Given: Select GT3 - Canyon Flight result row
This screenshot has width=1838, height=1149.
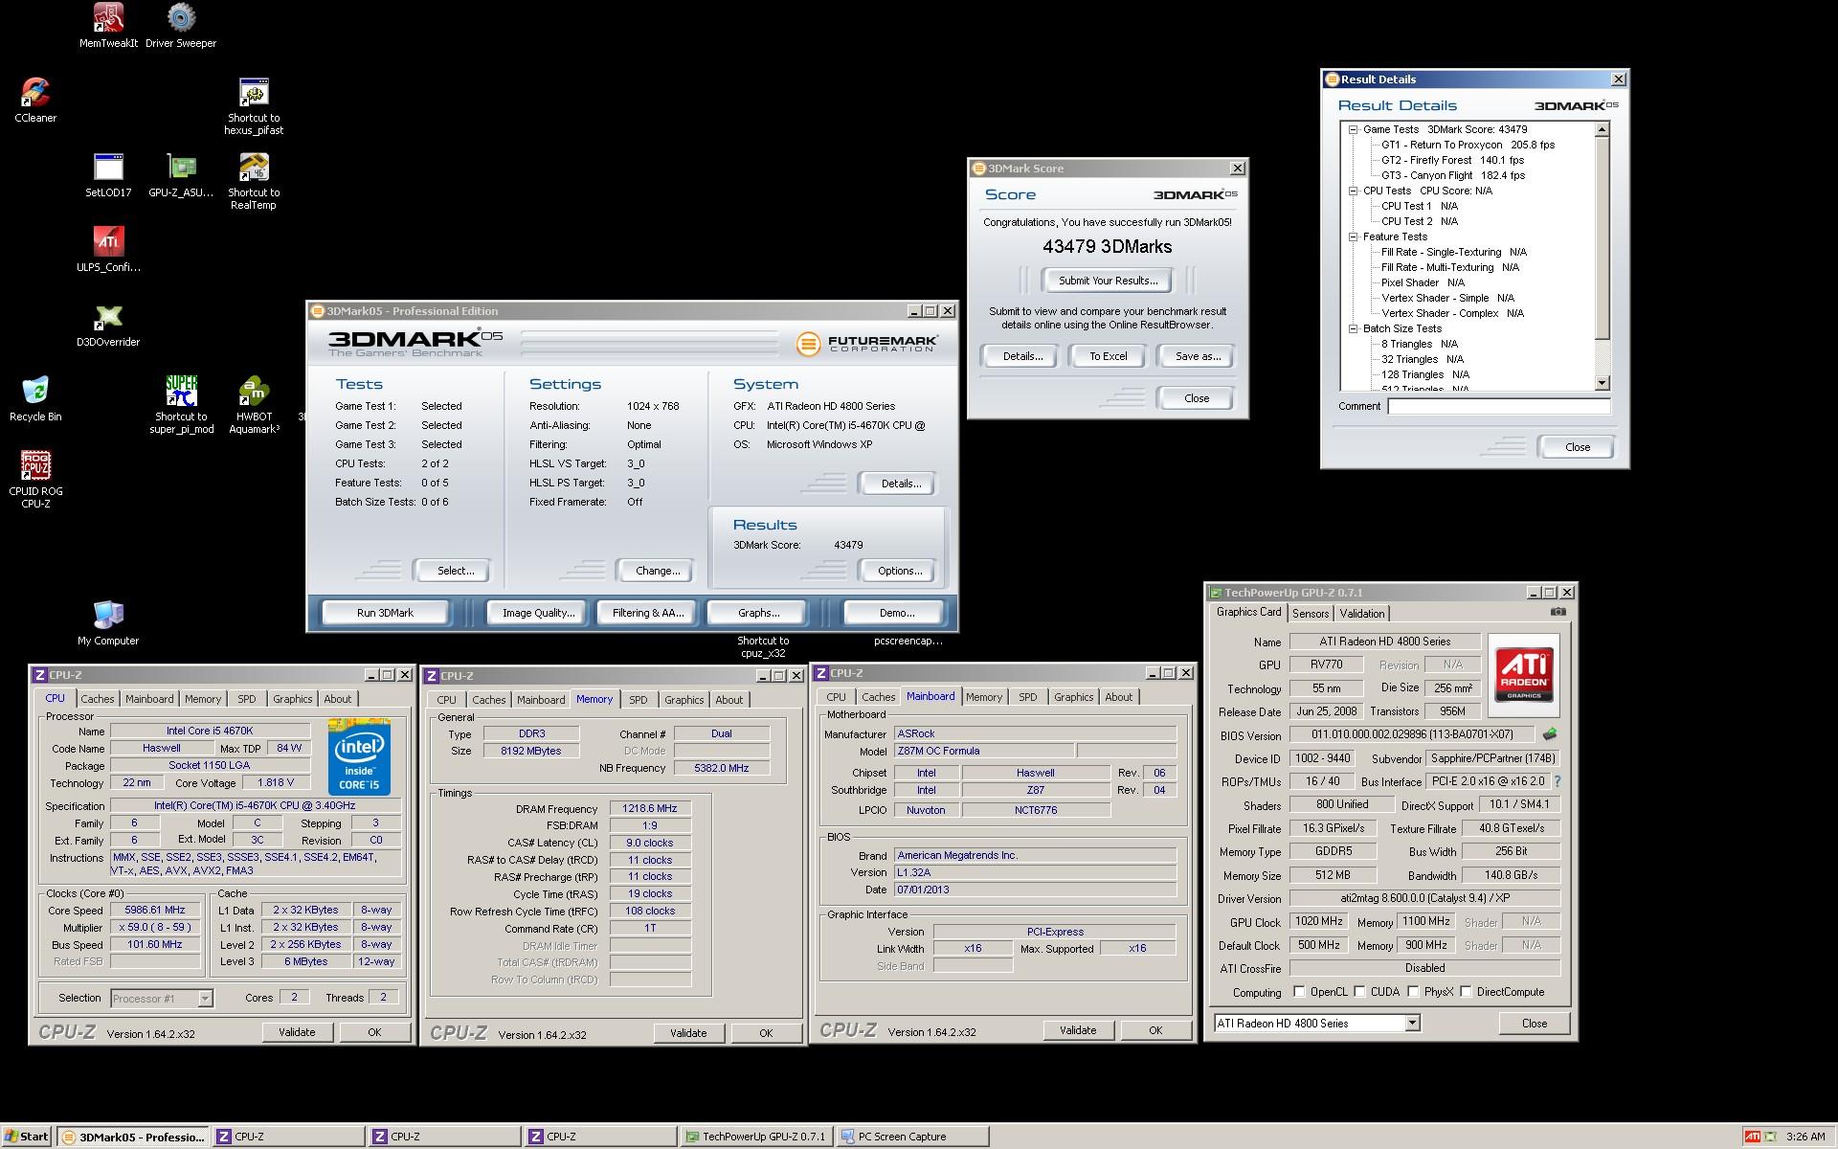Looking at the screenshot, I should 1453,175.
